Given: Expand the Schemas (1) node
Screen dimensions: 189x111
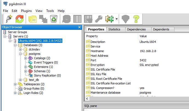Looking at the screenshot, I should (25, 71).
